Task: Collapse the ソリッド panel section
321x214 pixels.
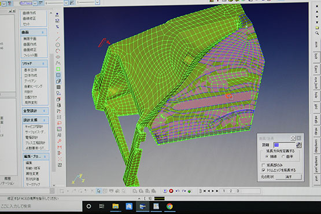Action: tap(43, 64)
